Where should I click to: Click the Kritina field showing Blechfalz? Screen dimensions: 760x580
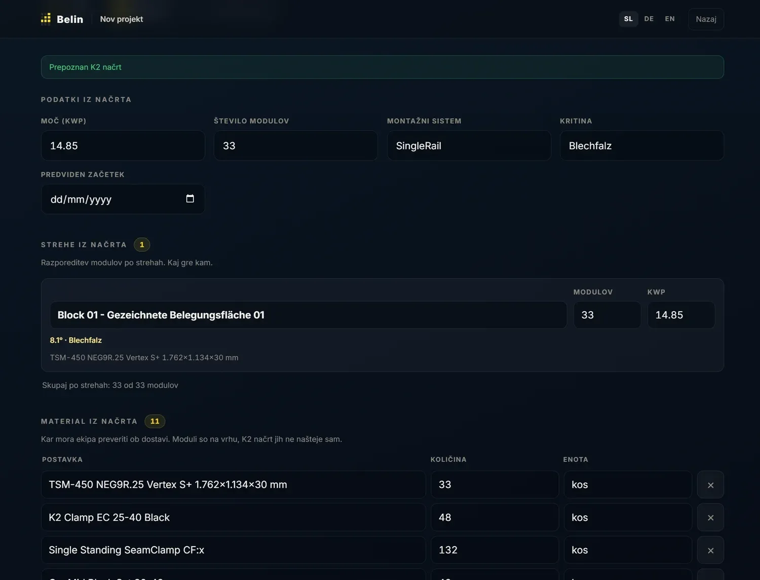pos(642,146)
